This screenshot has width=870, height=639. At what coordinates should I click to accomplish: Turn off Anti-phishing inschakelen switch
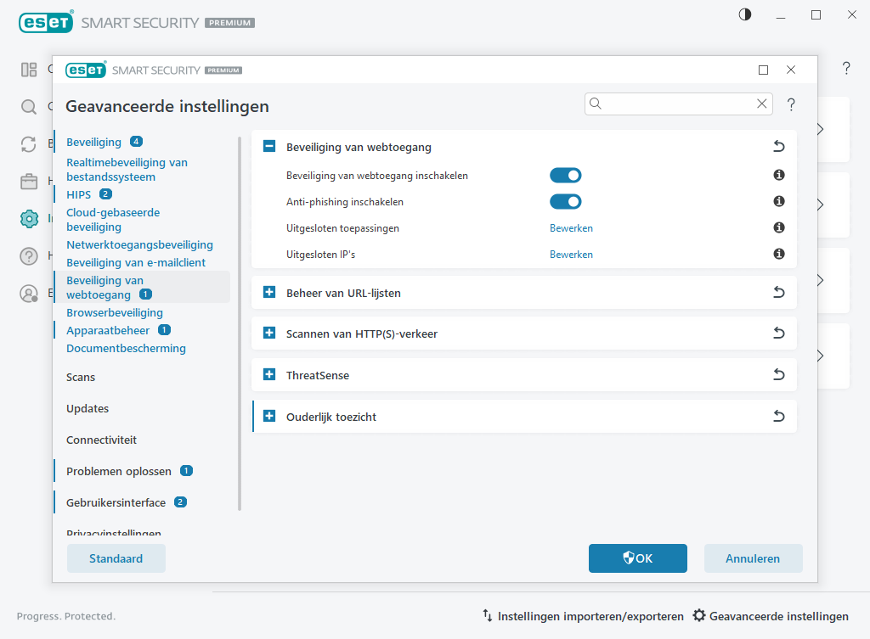pyautogui.click(x=565, y=202)
